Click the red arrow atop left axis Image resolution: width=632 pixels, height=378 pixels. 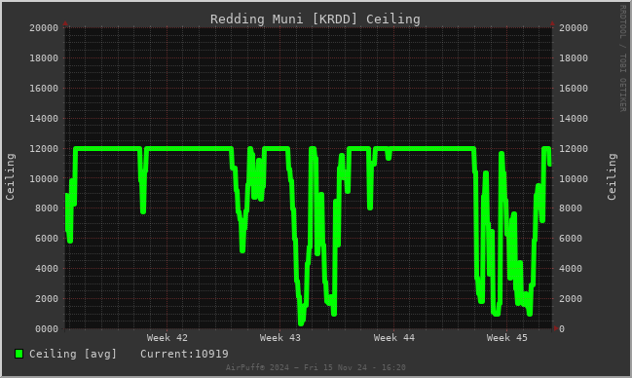click(x=65, y=23)
